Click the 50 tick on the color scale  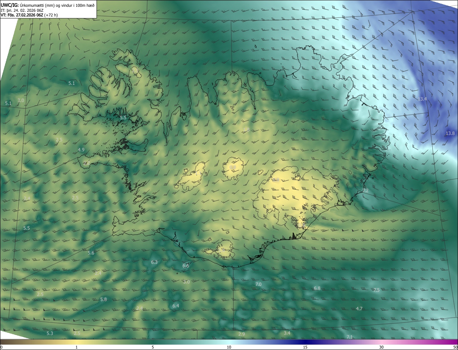pyautogui.click(x=455, y=347)
